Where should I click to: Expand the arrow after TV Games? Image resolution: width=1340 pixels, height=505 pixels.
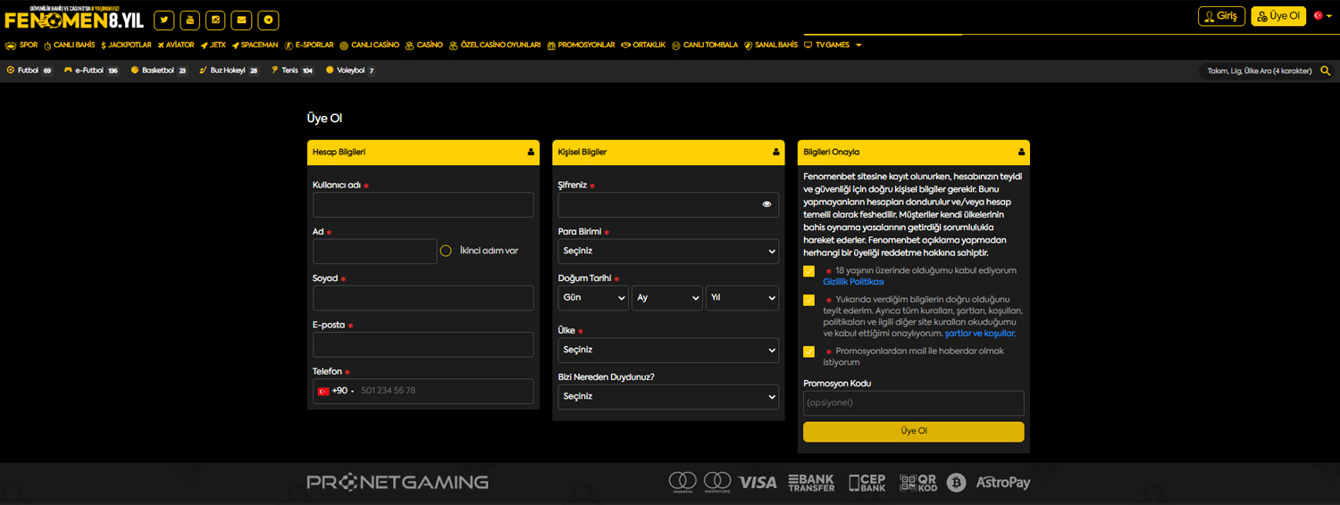[858, 45]
